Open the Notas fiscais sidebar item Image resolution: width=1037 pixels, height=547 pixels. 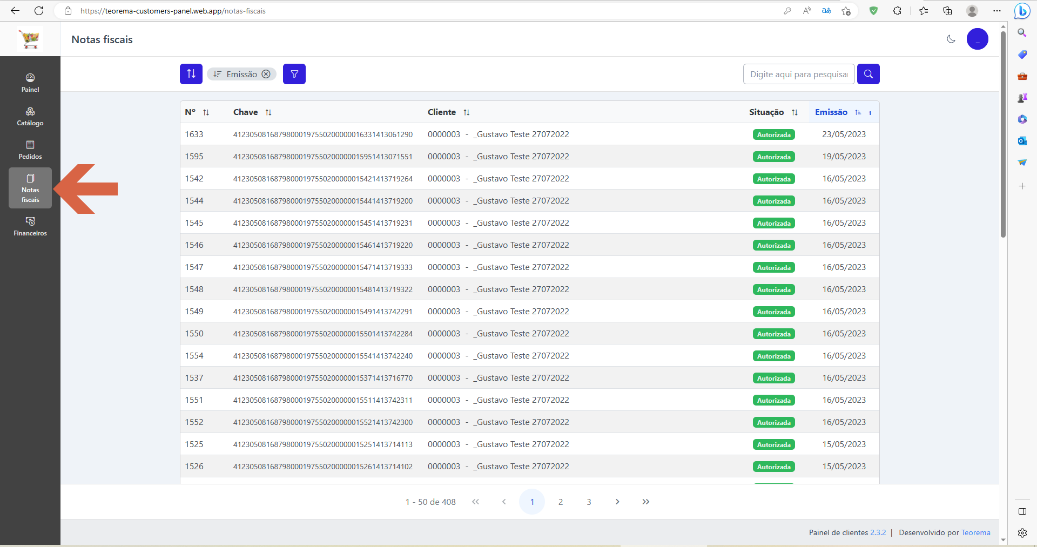click(30, 188)
